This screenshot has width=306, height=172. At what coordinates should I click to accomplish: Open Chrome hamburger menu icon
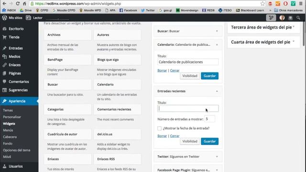click(x=301, y=3)
